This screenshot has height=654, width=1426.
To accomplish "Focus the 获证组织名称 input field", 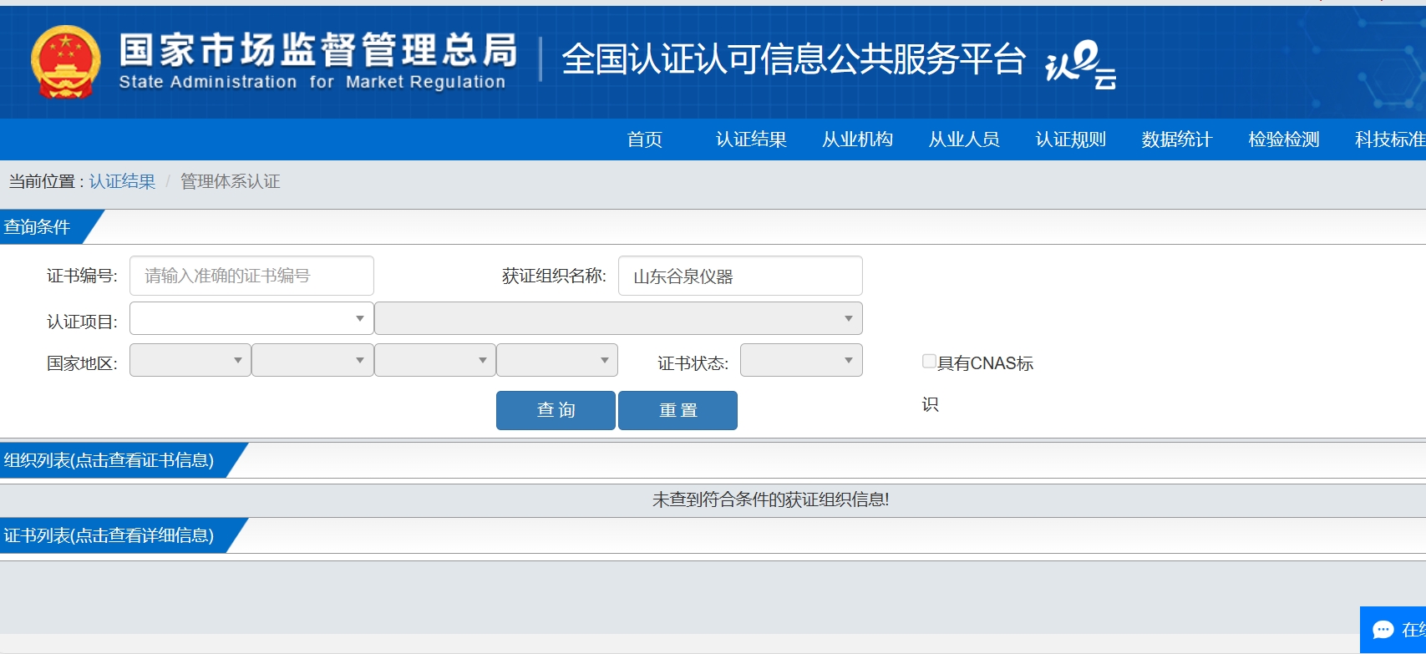I will pyautogui.click(x=740, y=276).
